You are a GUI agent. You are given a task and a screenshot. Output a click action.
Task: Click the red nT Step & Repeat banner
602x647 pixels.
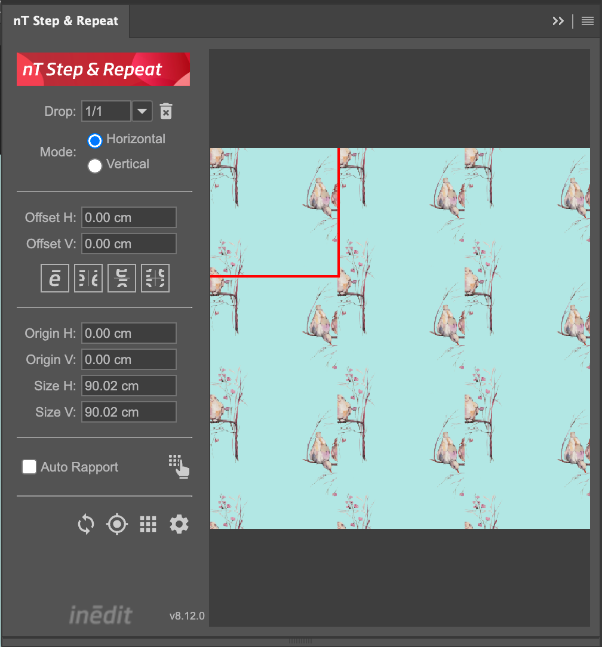pos(103,69)
